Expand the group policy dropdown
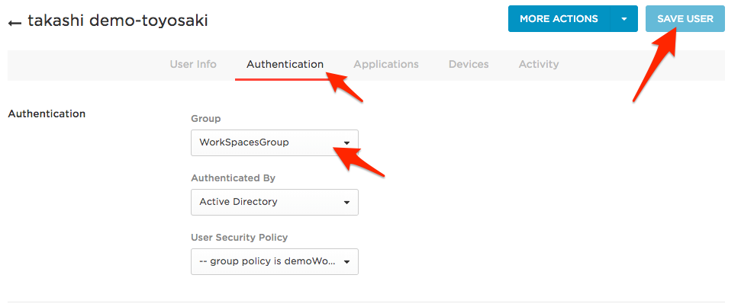The width and height of the screenshot is (741, 307). click(x=267, y=261)
